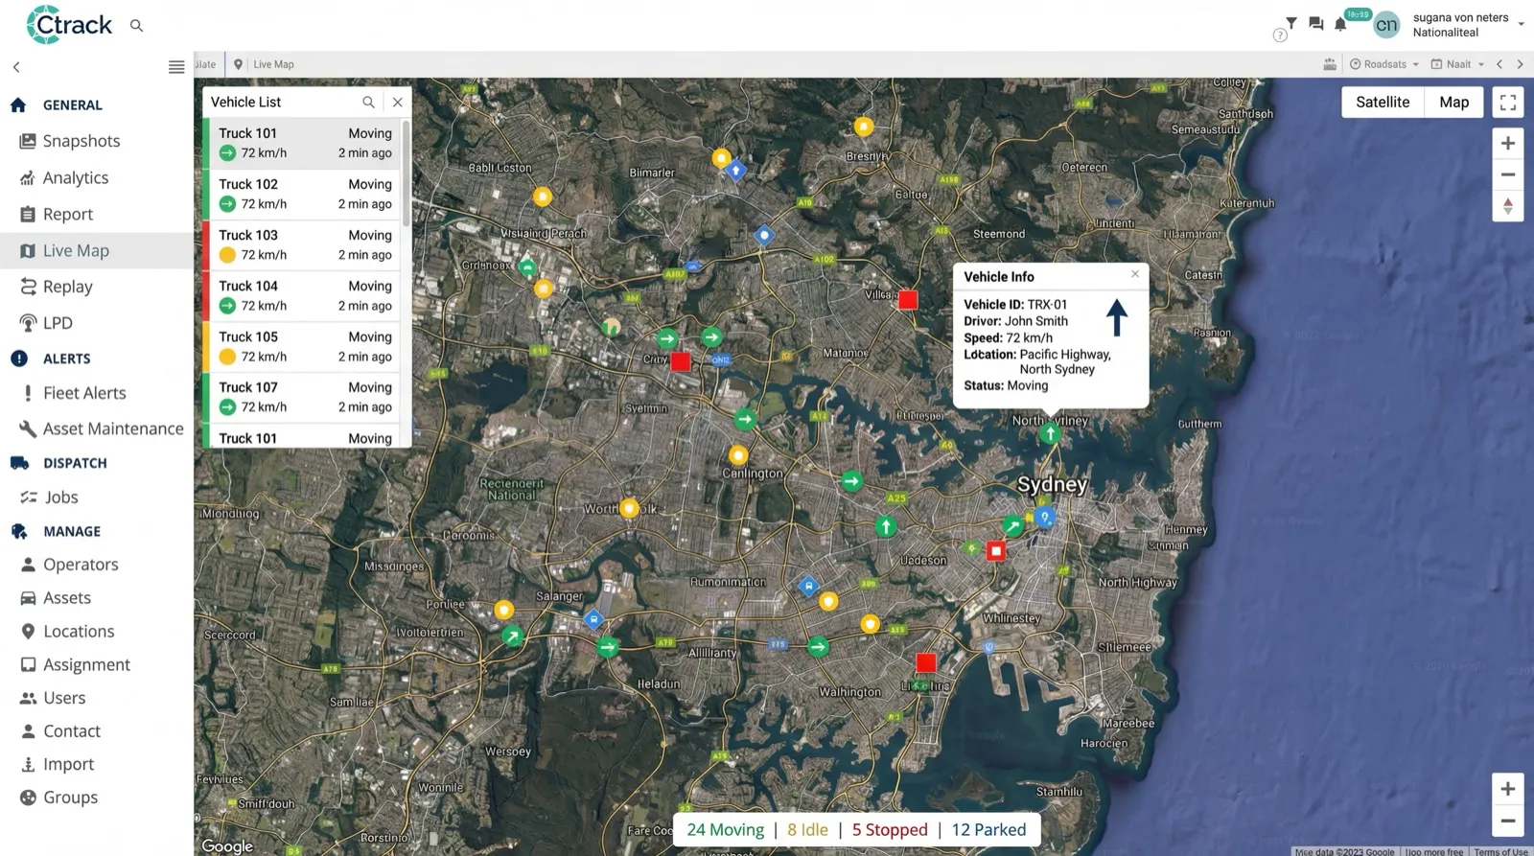This screenshot has width=1534, height=856.
Task: Open the notifications bell
Action: pos(1340,24)
